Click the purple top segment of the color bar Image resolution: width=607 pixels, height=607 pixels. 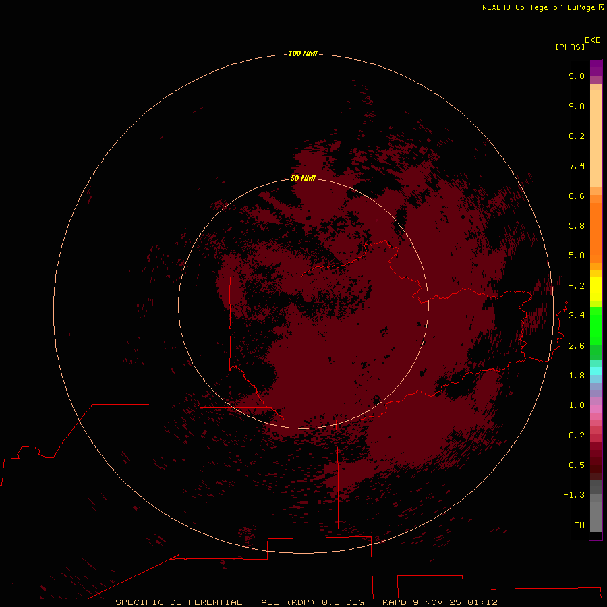596,67
